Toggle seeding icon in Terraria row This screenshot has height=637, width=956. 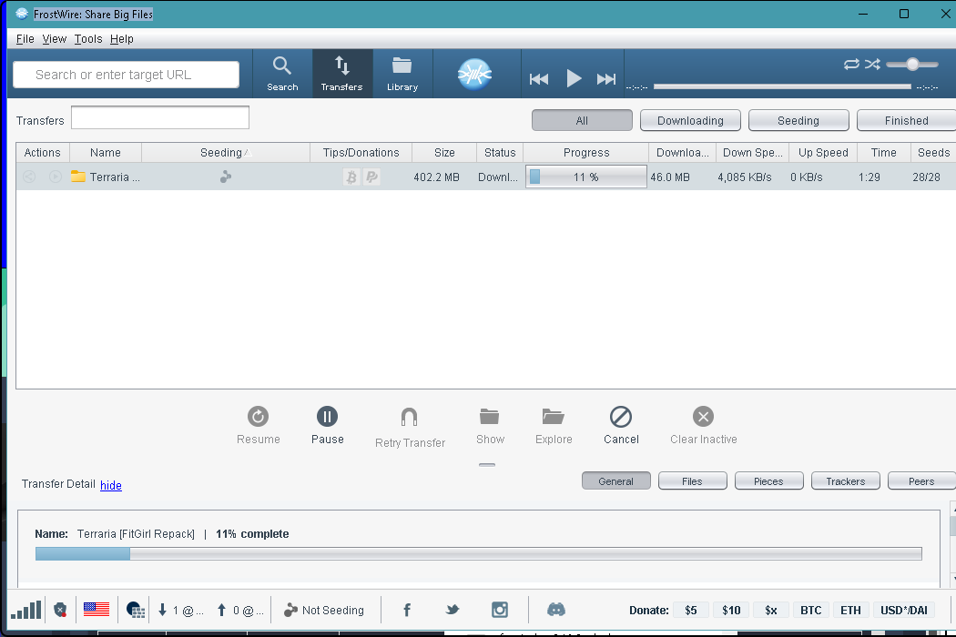(226, 177)
